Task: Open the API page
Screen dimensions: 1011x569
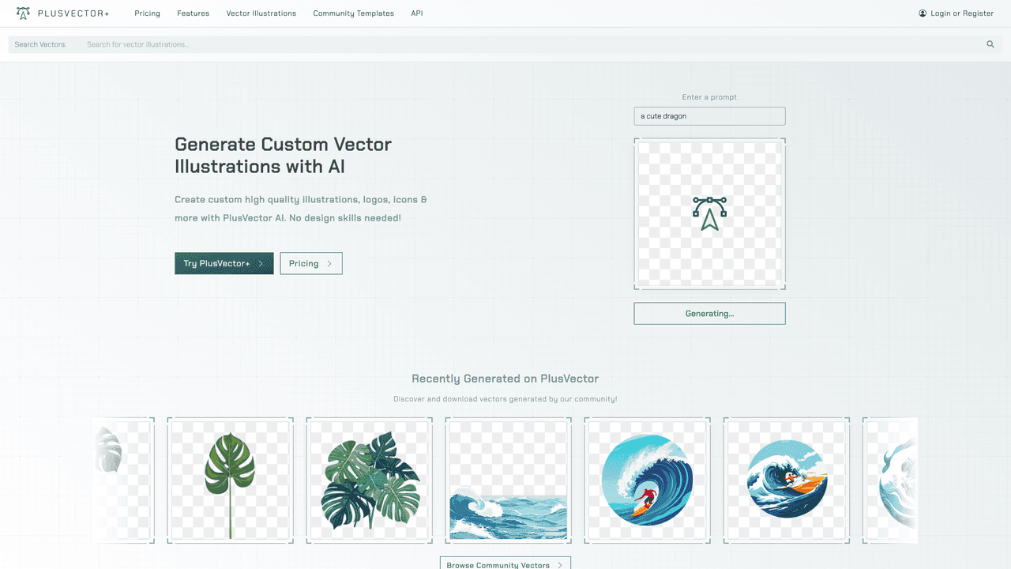Action: click(x=417, y=13)
